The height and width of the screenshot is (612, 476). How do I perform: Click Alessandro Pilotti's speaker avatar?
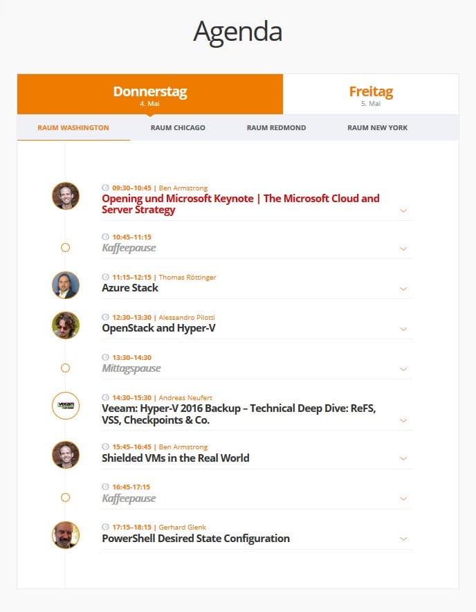click(x=66, y=325)
